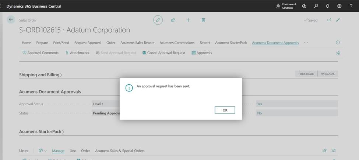Open settings gear icon

coord(339,6)
